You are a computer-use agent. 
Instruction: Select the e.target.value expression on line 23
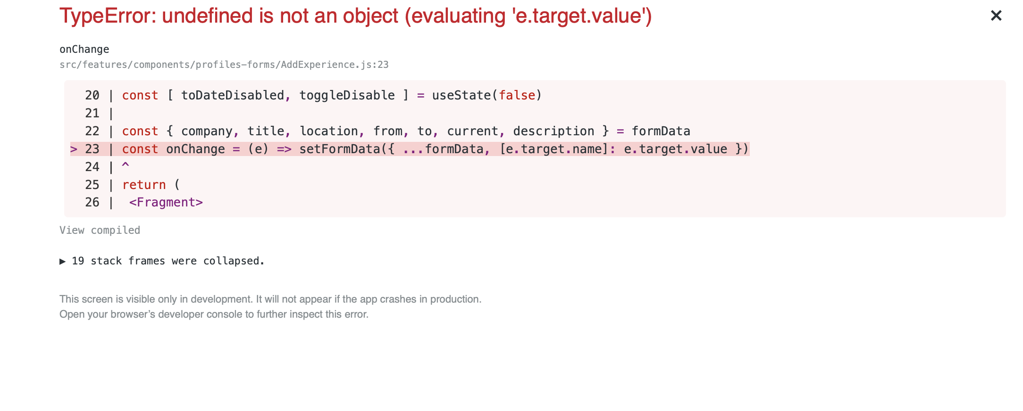[676, 148]
